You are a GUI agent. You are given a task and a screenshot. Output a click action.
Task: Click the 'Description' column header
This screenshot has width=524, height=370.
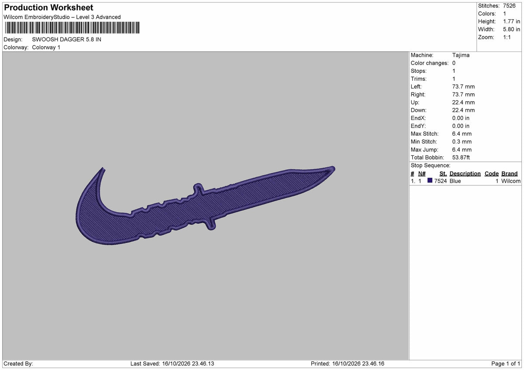[465, 174]
